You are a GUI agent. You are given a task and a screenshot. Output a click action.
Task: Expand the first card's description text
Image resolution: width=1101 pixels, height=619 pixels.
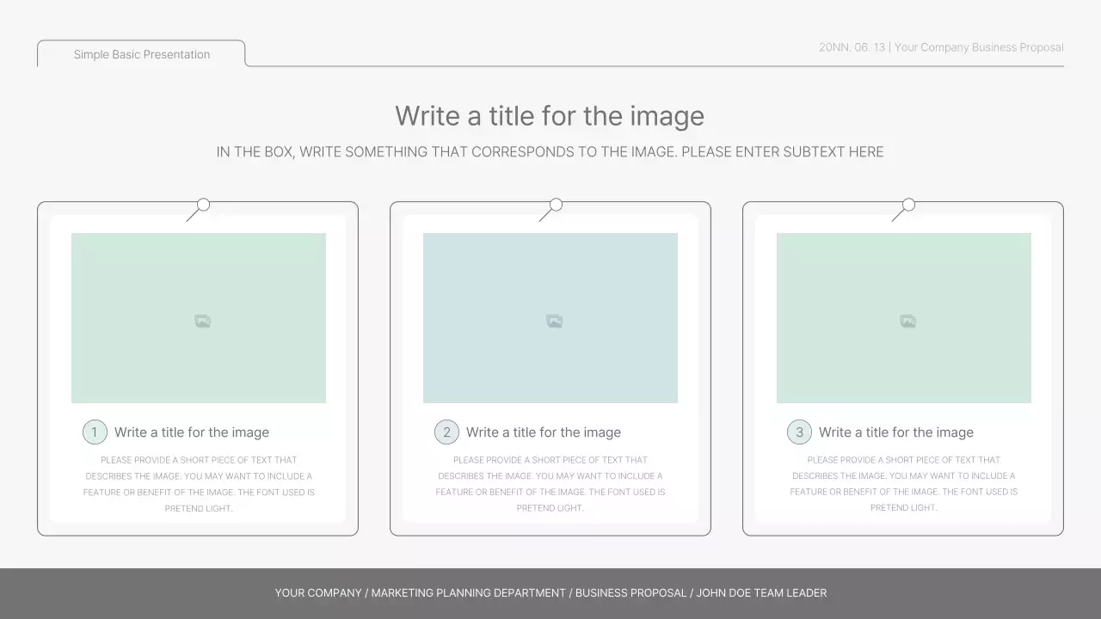click(x=198, y=483)
